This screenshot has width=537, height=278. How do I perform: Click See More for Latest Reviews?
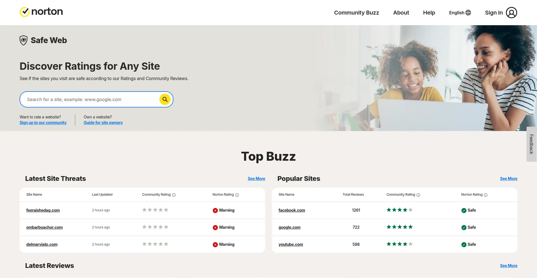click(x=508, y=266)
